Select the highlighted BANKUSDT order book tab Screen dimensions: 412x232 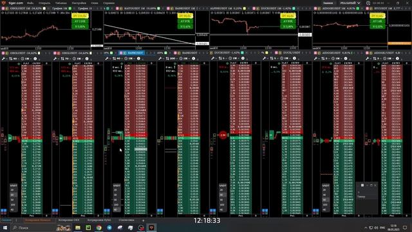click(x=132, y=53)
